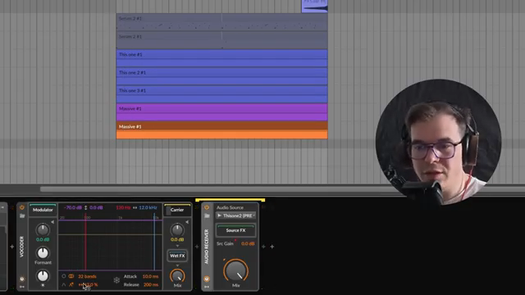This screenshot has height=295, width=525.
Task: Click the small arrow above Wet FX
Action: click(177, 246)
